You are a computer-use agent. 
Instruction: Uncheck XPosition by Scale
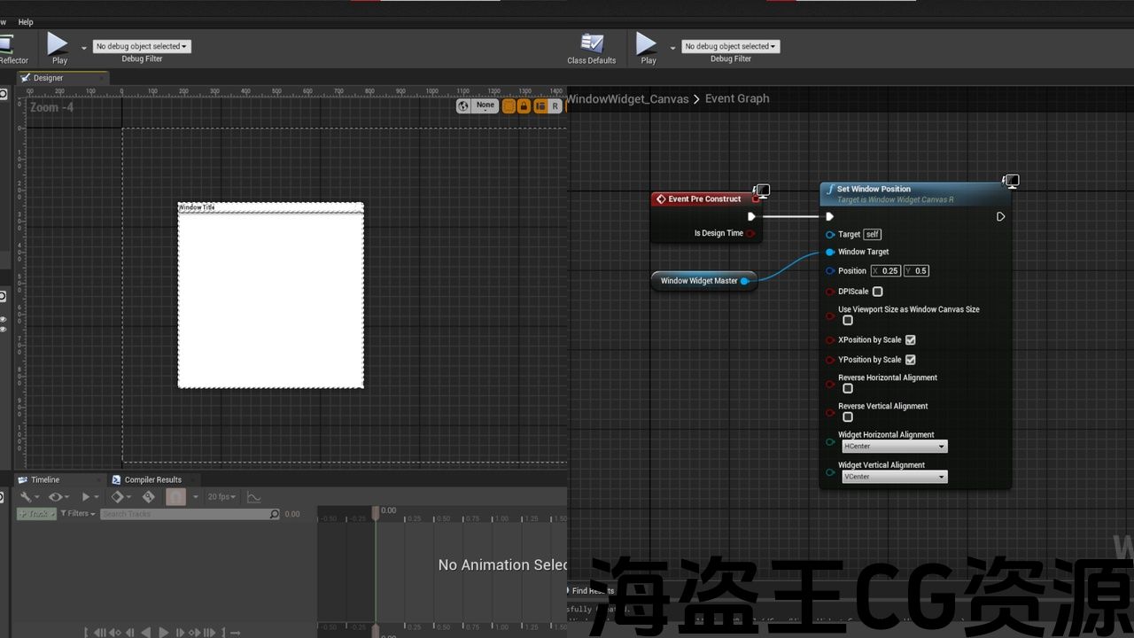910,340
